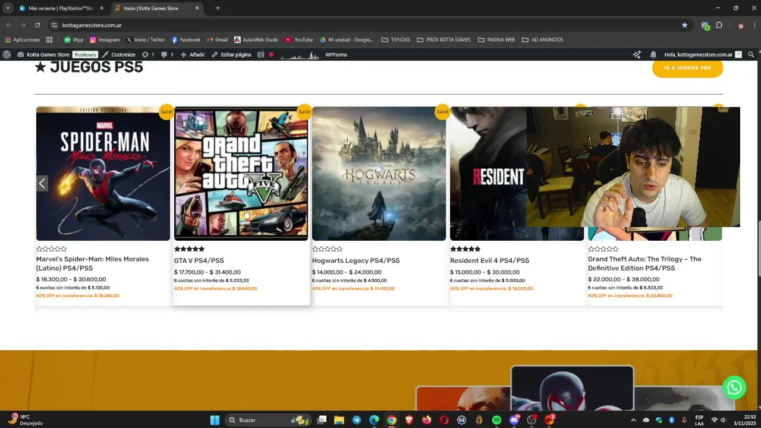The image size is (761, 428).
Task: Open Task View on the taskbar
Action: [x=322, y=420]
